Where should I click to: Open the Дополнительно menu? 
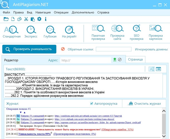pyautogui.click(x=83, y=12)
